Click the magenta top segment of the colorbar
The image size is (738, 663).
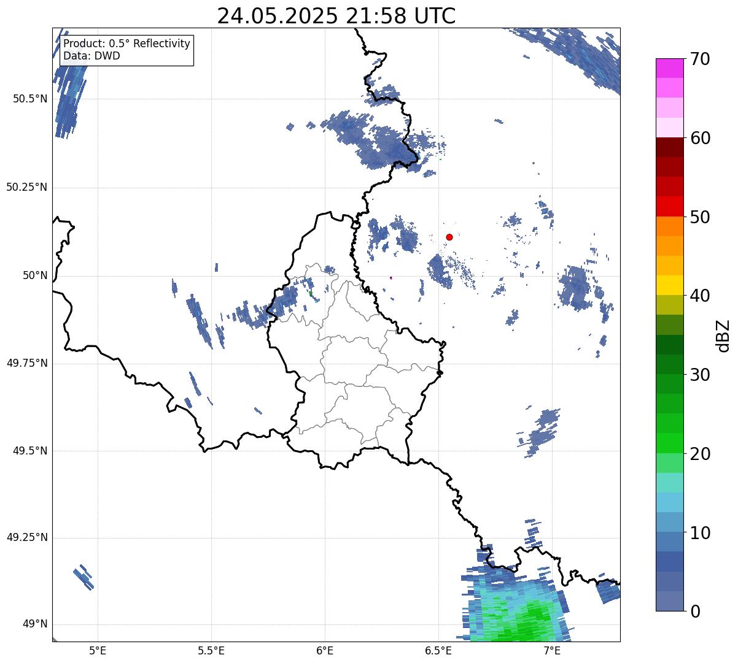pos(670,68)
